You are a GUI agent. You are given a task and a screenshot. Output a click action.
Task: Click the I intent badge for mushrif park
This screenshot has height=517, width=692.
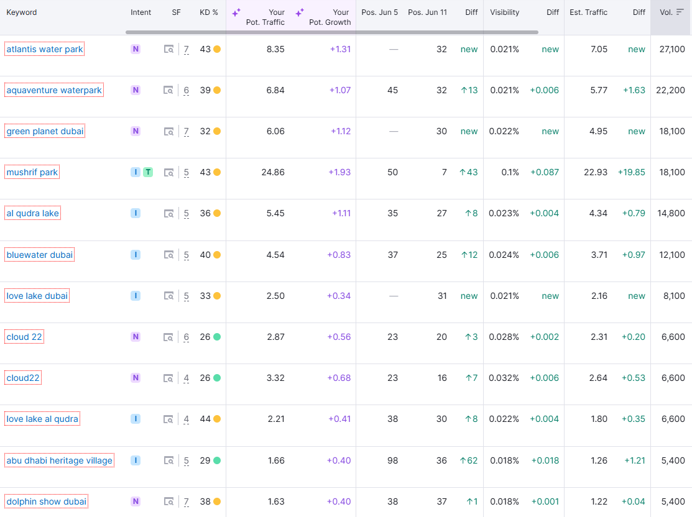point(136,172)
